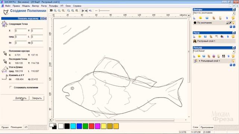Collapse the Рельеф panel header arrow
This screenshot has height=134, width=239.
click(x=234, y=48)
